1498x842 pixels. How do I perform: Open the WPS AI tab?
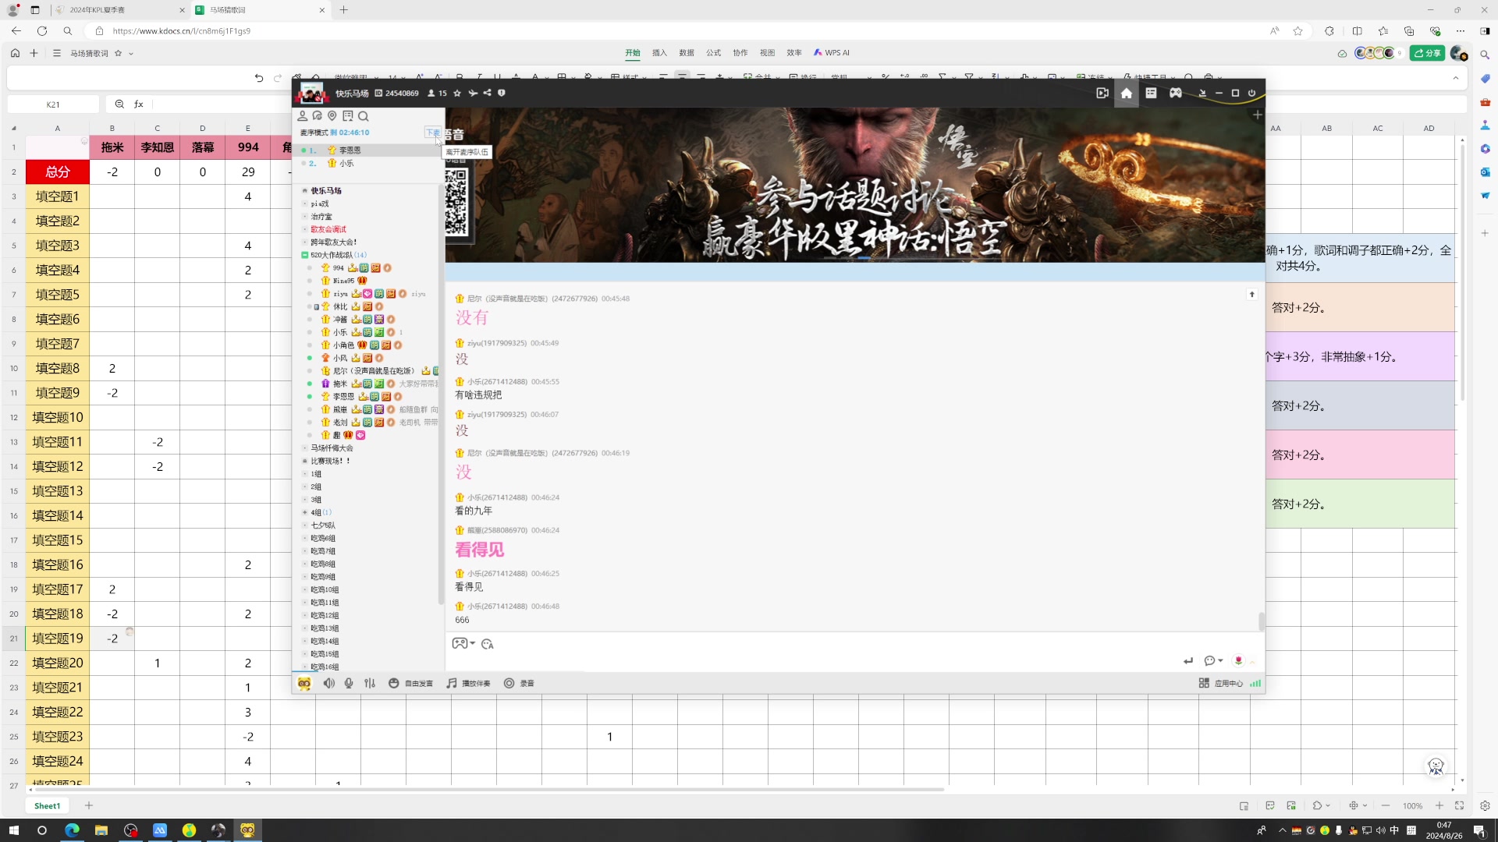pyautogui.click(x=832, y=53)
